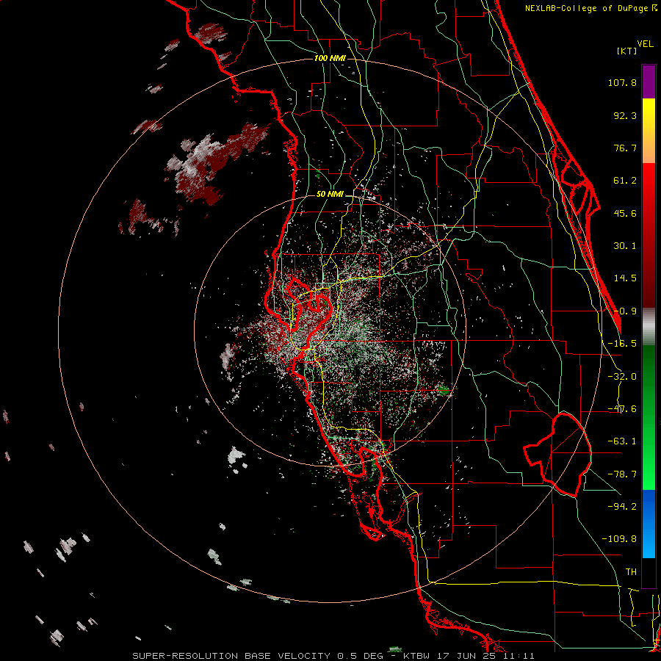The width and height of the screenshot is (661, 661).
Task: Select the 14.5 velocity scale value
Action: (625, 278)
